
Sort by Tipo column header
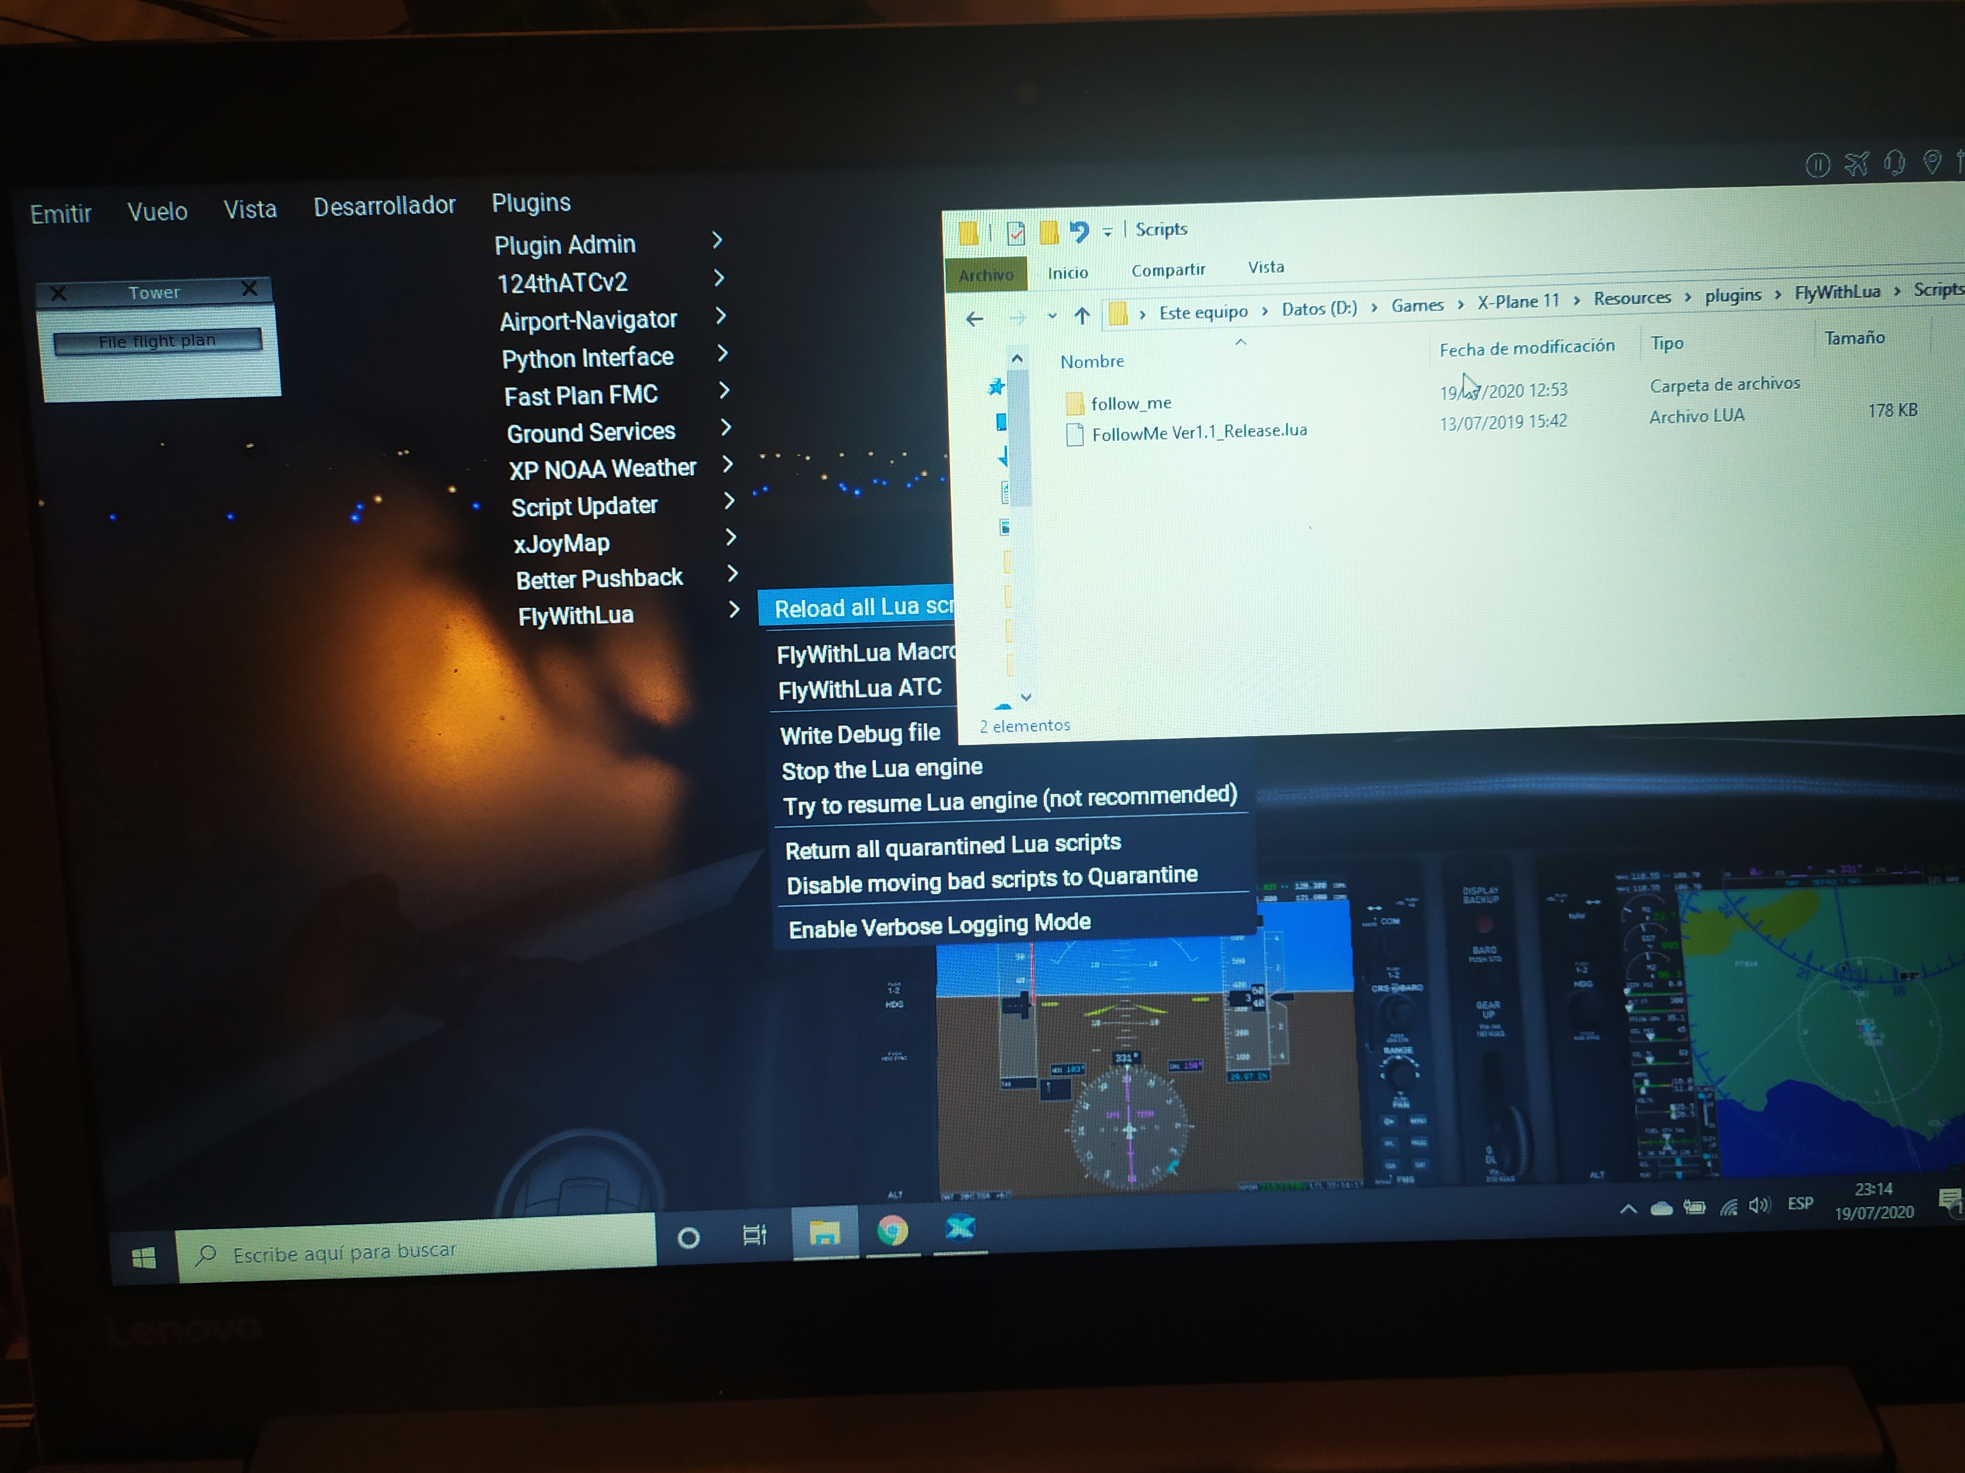(x=1666, y=343)
